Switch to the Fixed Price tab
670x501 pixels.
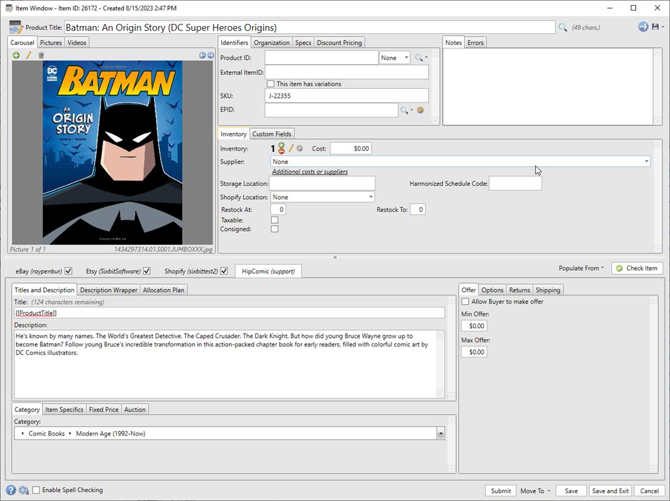(x=104, y=410)
